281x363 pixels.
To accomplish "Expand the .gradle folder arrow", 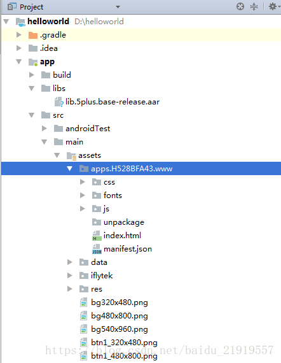I will coord(19,35).
